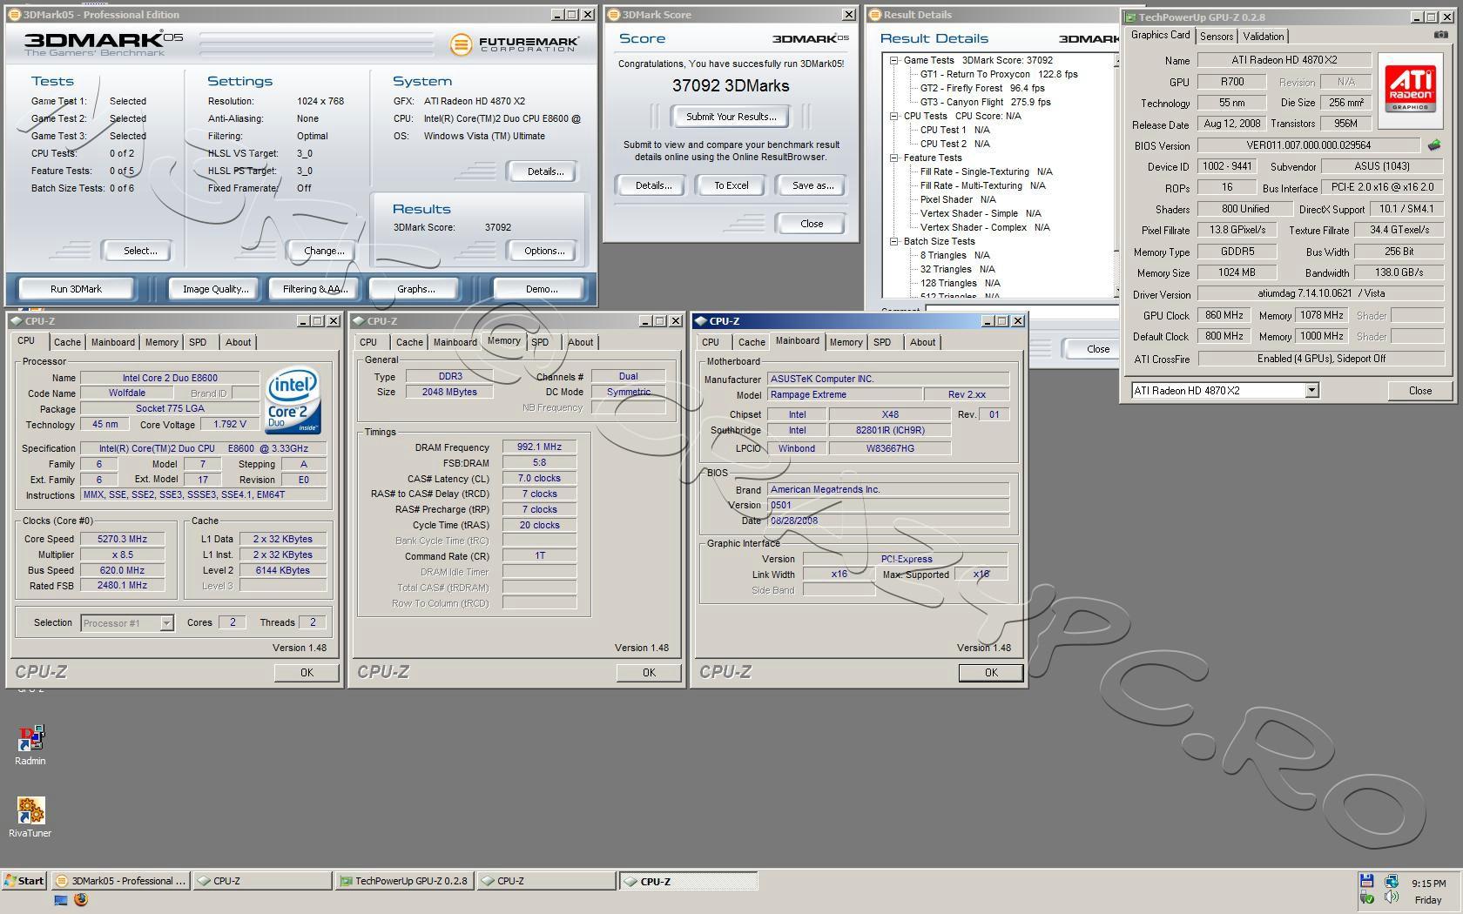Image resolution: width=1463 pixels, height=914 pixels.
Task: Click the Save as... button
Action: click(812, 185)
